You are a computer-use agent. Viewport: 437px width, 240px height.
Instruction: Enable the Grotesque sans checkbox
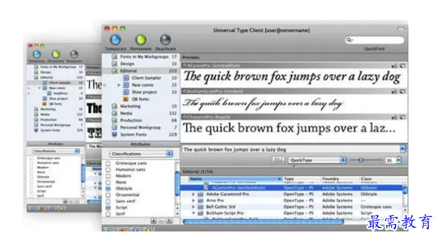(x=108, y=164)
